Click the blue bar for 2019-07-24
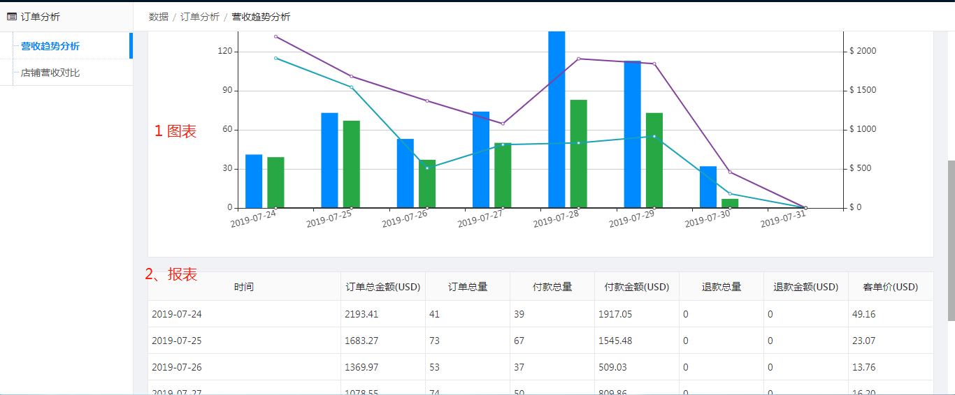This screenshot has height=395, width=955. 254,181
